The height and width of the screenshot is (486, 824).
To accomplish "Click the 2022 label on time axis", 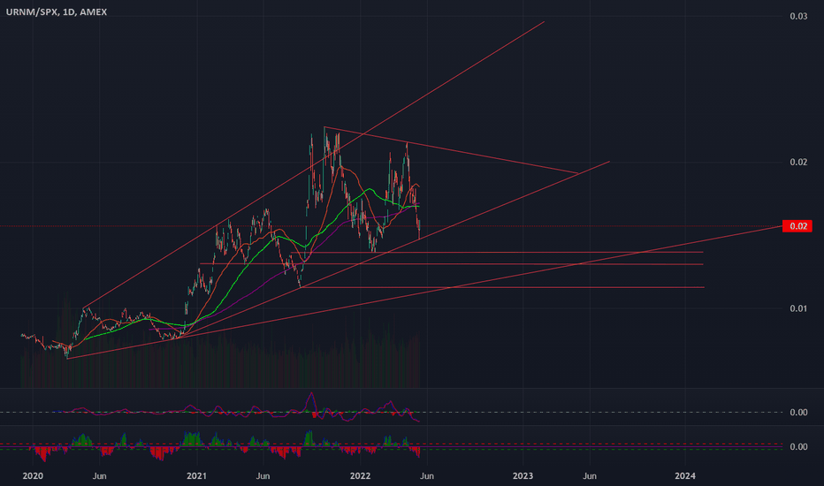I will click(x=360, y=475).
